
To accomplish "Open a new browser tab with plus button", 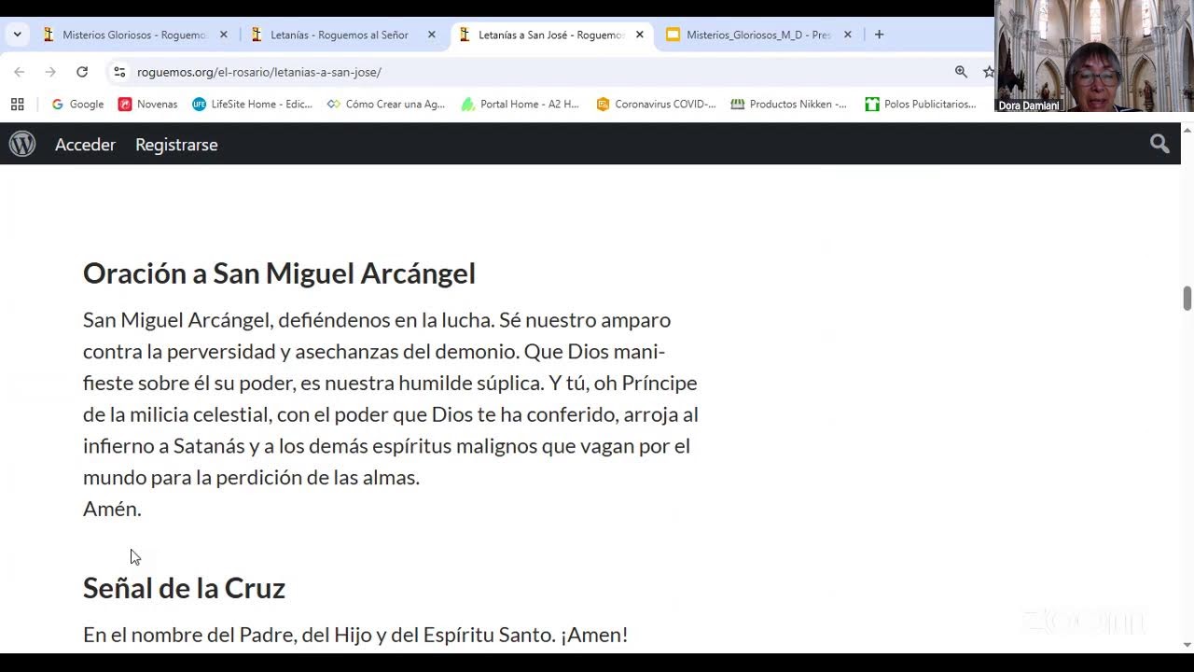I will pyautogui.click(x=879, y=35).
